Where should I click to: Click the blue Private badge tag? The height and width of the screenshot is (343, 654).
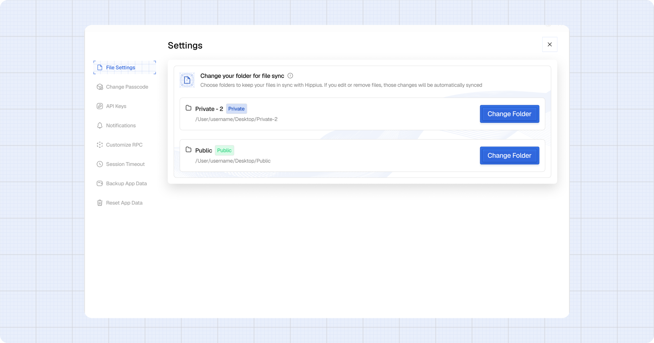click(x=236, y=109)
